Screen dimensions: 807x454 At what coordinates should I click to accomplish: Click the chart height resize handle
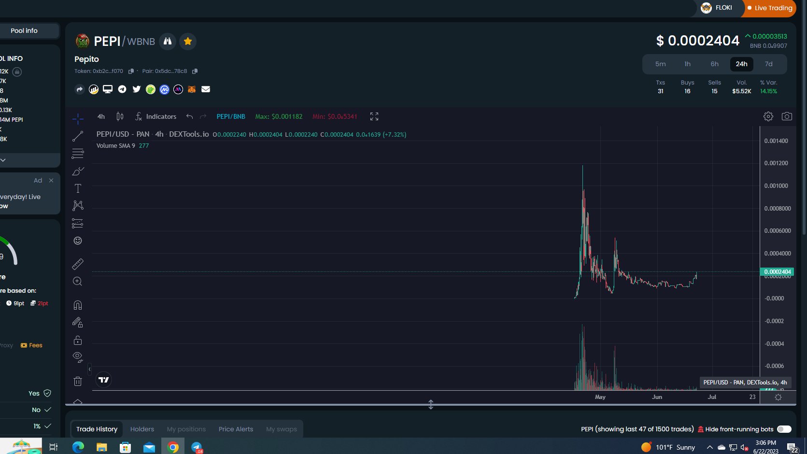(x=431, y=404)
